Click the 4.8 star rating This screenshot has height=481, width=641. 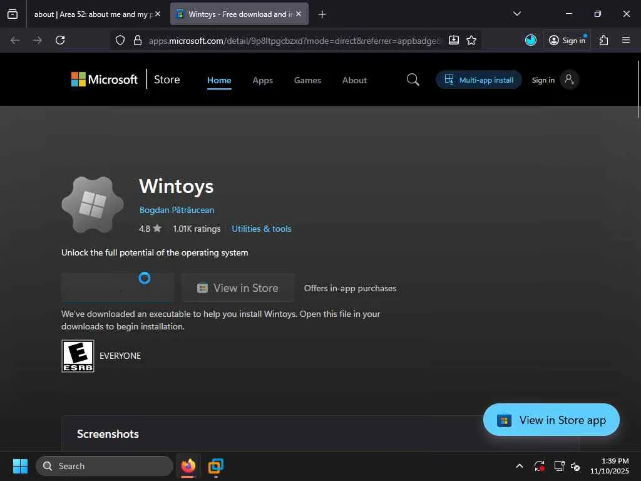pyautogui.click(x=150, y=229)
